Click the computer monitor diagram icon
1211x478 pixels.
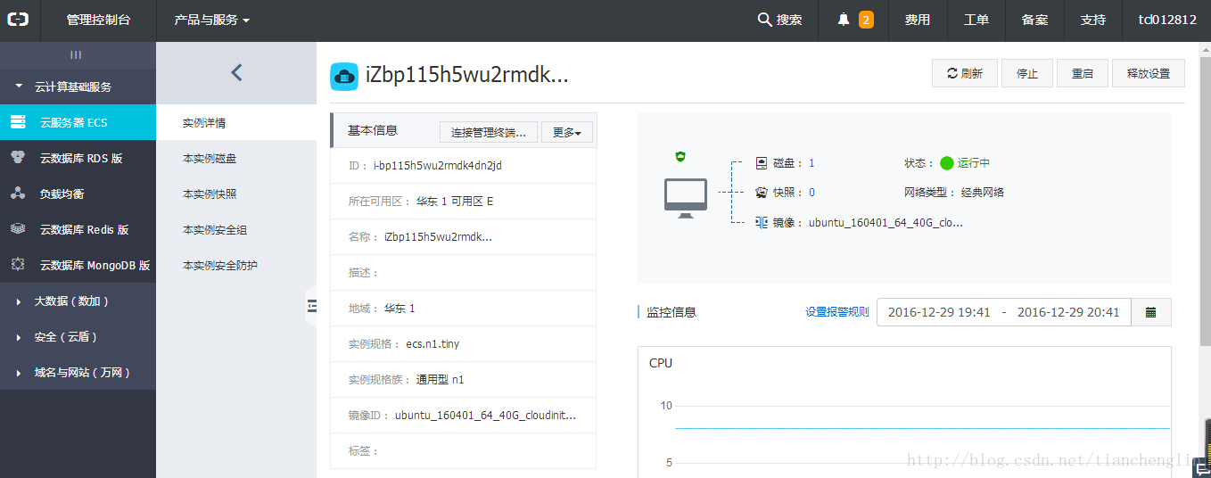pyautogui.click(x=686, y=198)
